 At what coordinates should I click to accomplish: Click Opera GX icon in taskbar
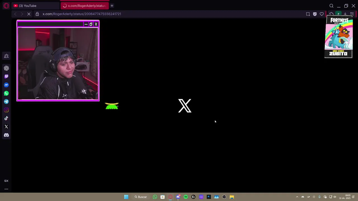[x=170, y=197]
